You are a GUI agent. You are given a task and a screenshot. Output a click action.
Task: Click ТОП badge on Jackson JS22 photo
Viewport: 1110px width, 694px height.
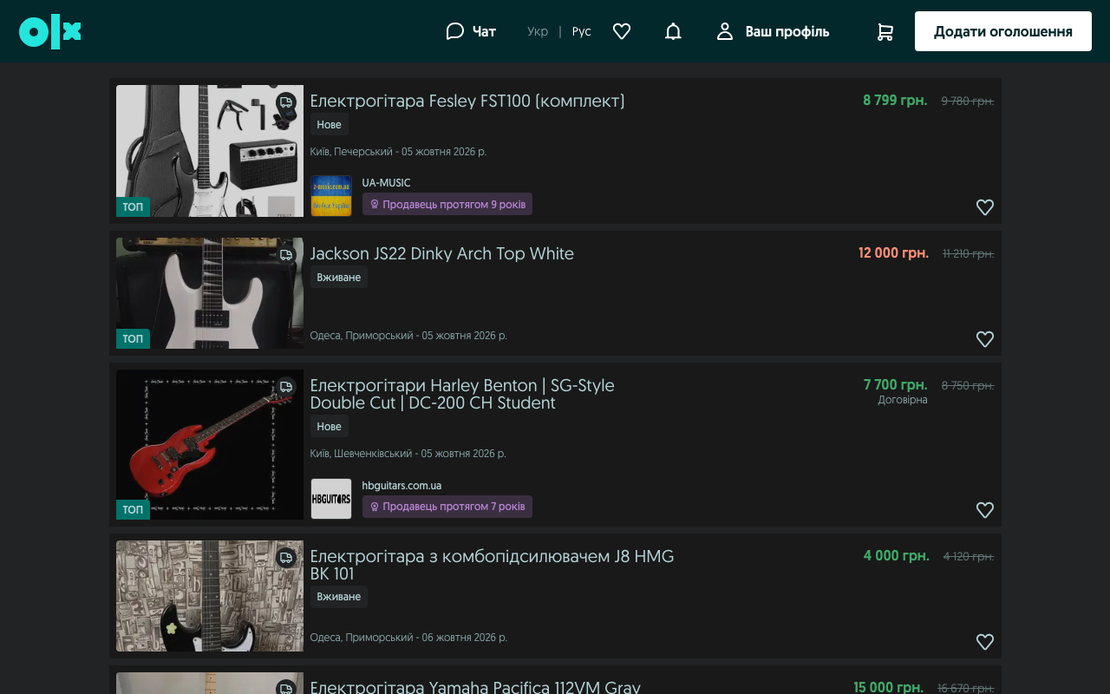click(133, 338)
